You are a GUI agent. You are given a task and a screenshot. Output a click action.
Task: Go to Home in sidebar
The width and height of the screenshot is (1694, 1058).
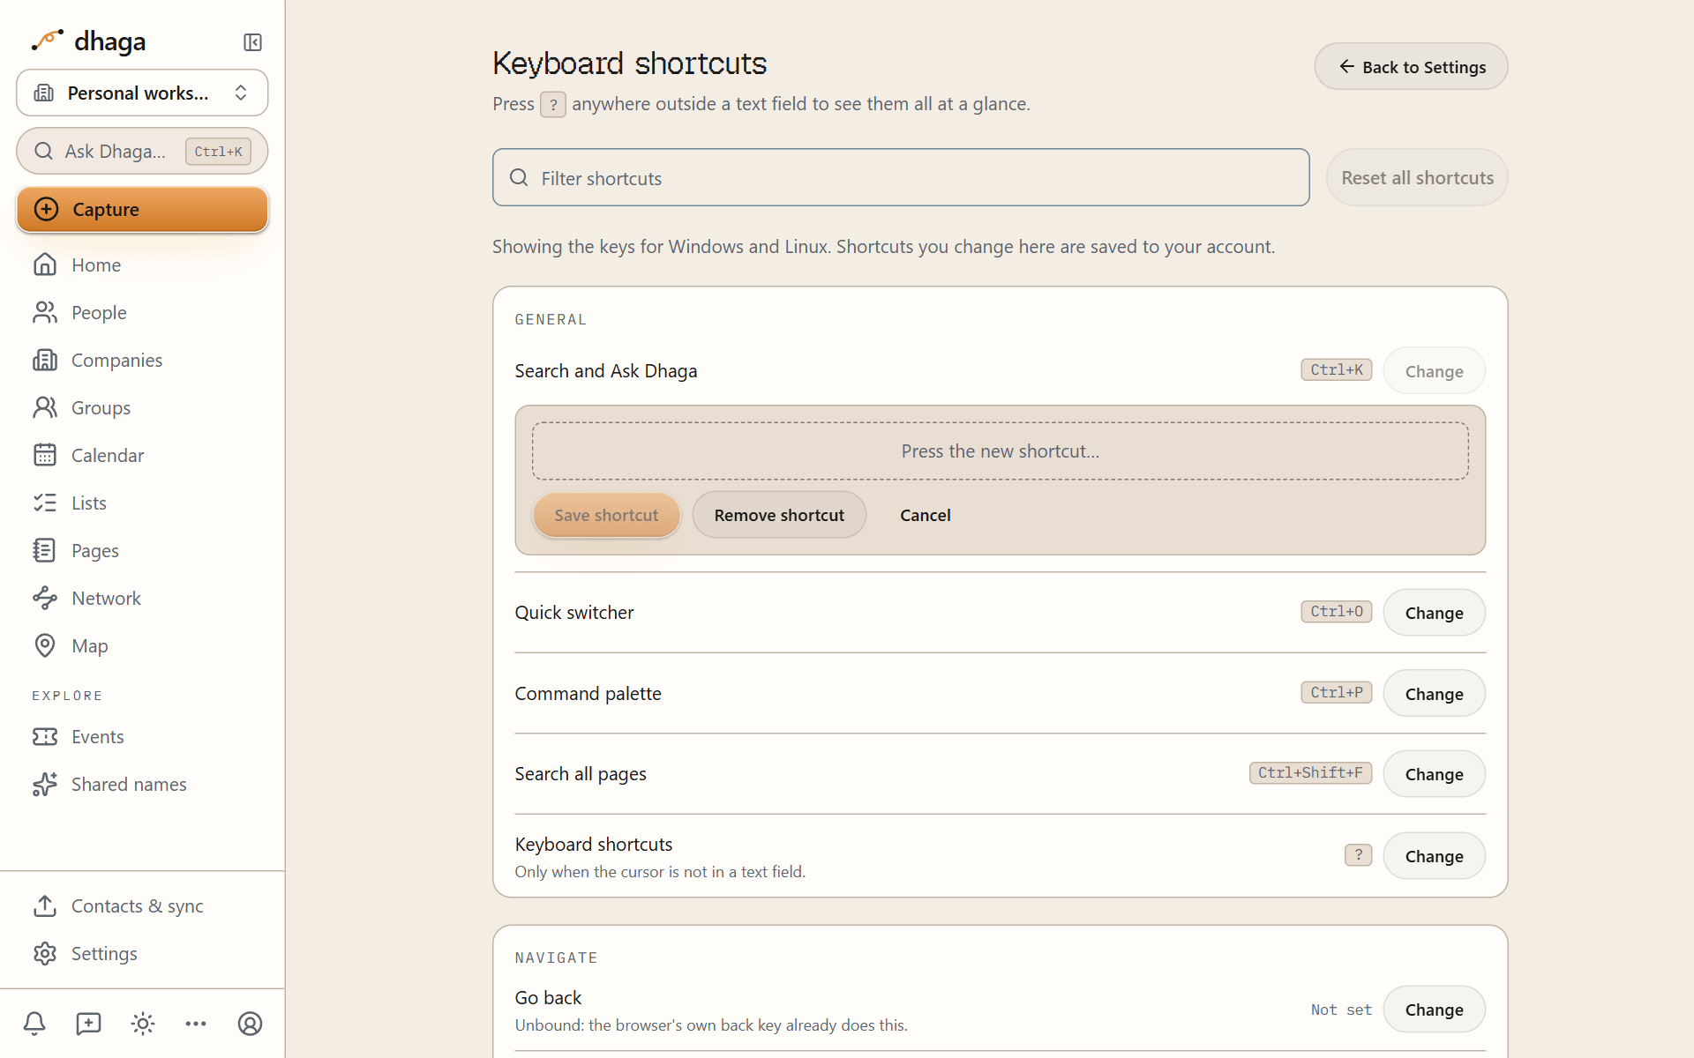(x=142, y=264)
